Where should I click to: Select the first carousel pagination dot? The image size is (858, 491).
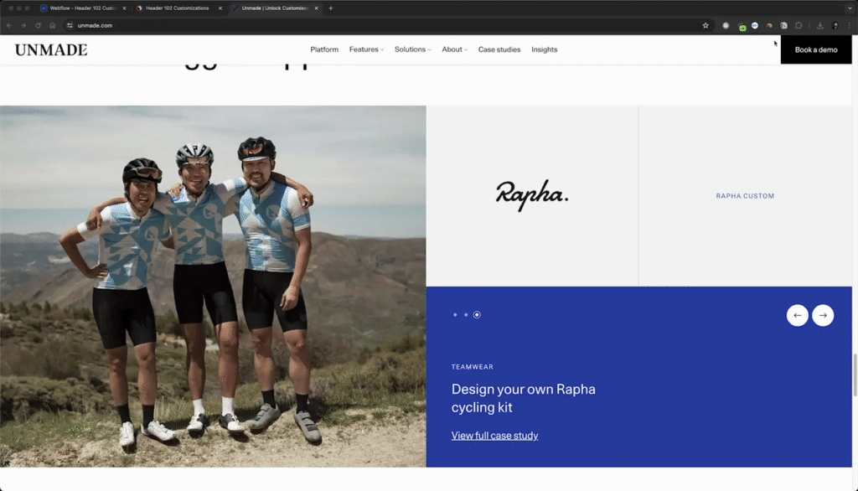455,315
